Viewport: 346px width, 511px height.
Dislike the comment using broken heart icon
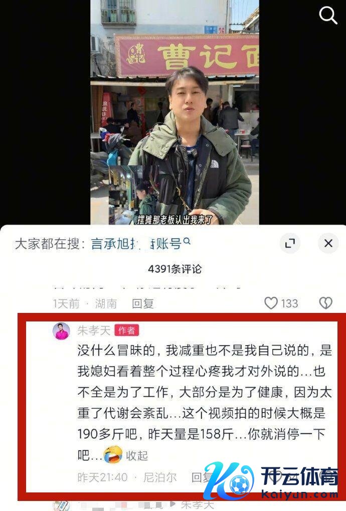pyautogui.click(x=325, y=303)
